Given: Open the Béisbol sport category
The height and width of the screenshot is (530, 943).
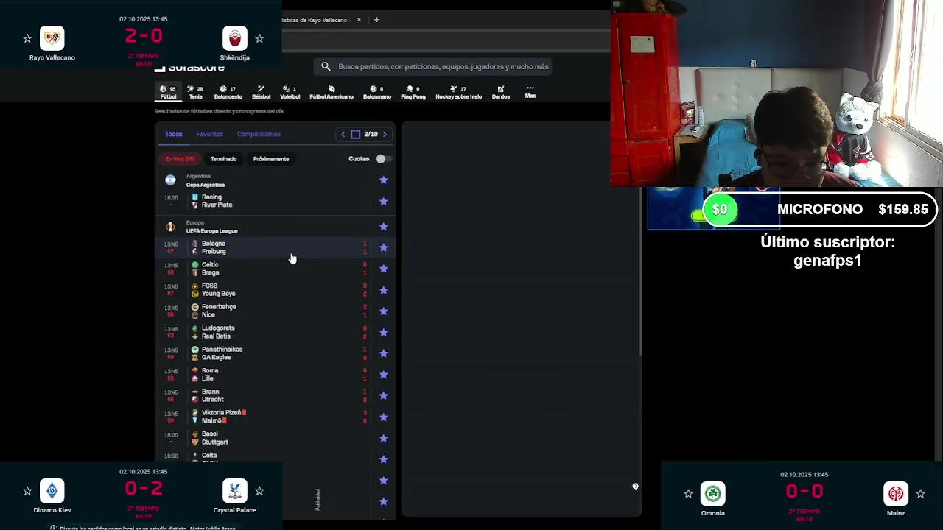Looking at the screenshot, I should [261, 92].
